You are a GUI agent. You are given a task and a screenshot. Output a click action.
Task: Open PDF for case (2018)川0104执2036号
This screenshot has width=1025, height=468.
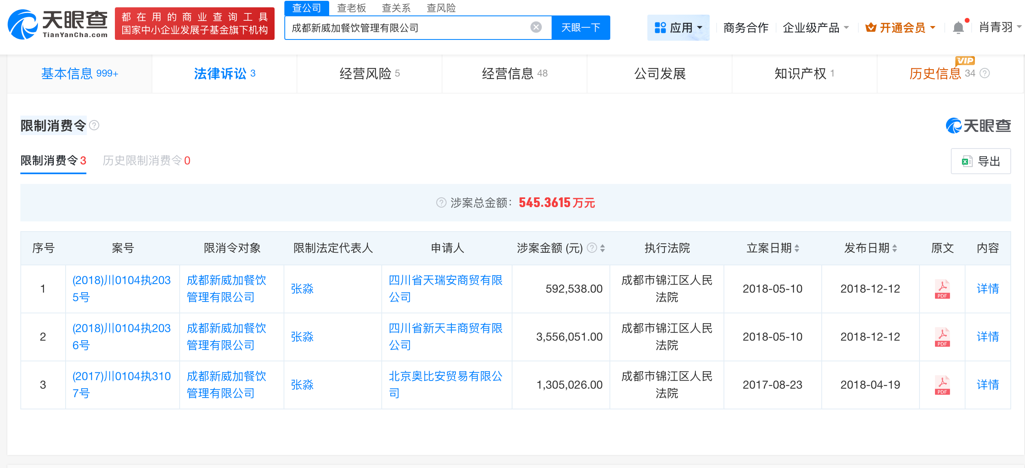(x=941, y=337)
